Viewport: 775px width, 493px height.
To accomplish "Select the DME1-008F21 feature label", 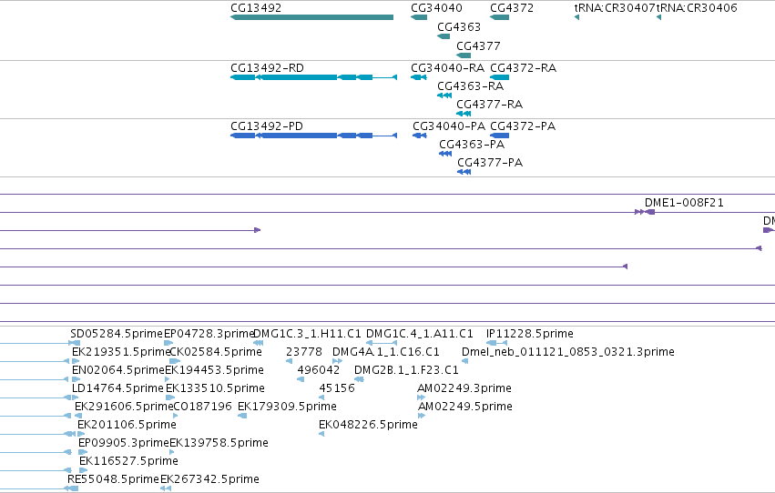I will [x=684, y=203].
